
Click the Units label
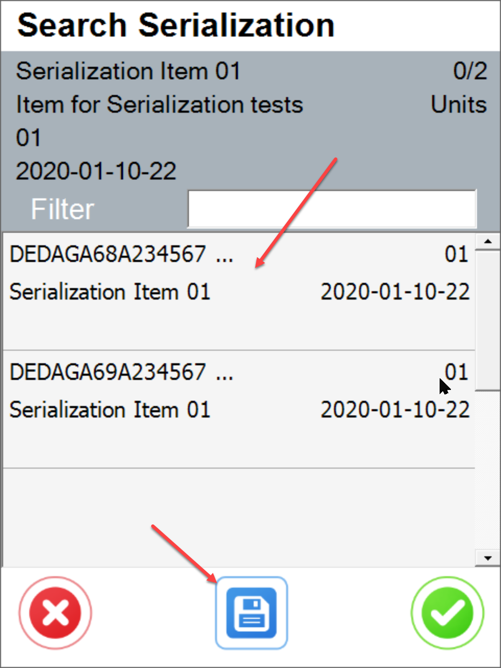(459, 104)
